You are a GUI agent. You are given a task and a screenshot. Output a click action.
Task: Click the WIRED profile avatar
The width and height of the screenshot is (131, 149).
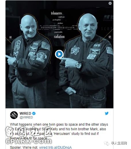click(14, 115)
